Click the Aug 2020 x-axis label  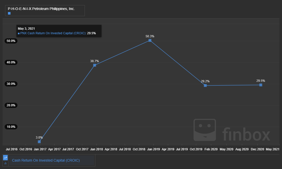[242, 149]
